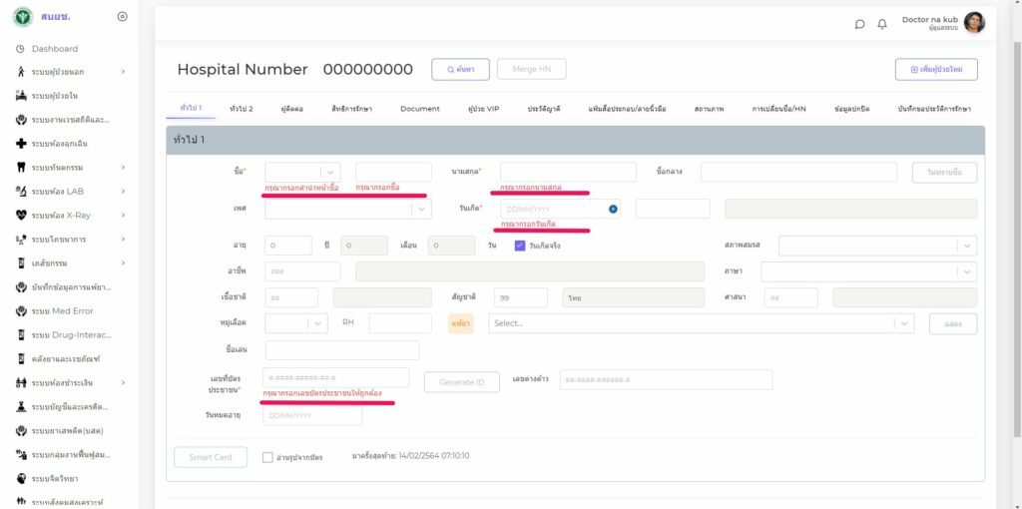This screenshot has width=1022, height=509.
Task: Switch to the ทั่วไป 2 tab
Action: pyautogui.click(x=241, y=108)
